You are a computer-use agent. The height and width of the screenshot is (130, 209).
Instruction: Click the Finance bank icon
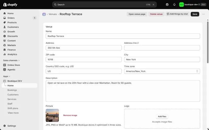click(x=5, y=50)
